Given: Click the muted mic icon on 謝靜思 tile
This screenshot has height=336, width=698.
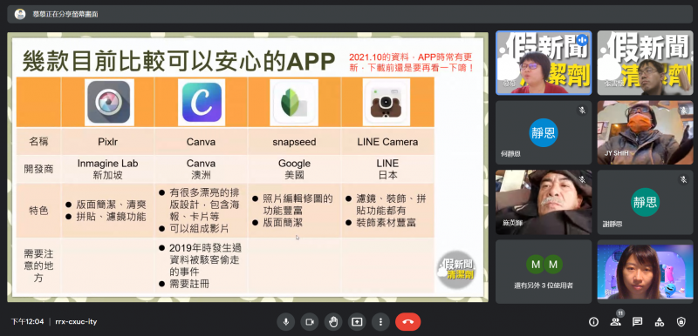Looking at the screenshot, I should [683, 180].
